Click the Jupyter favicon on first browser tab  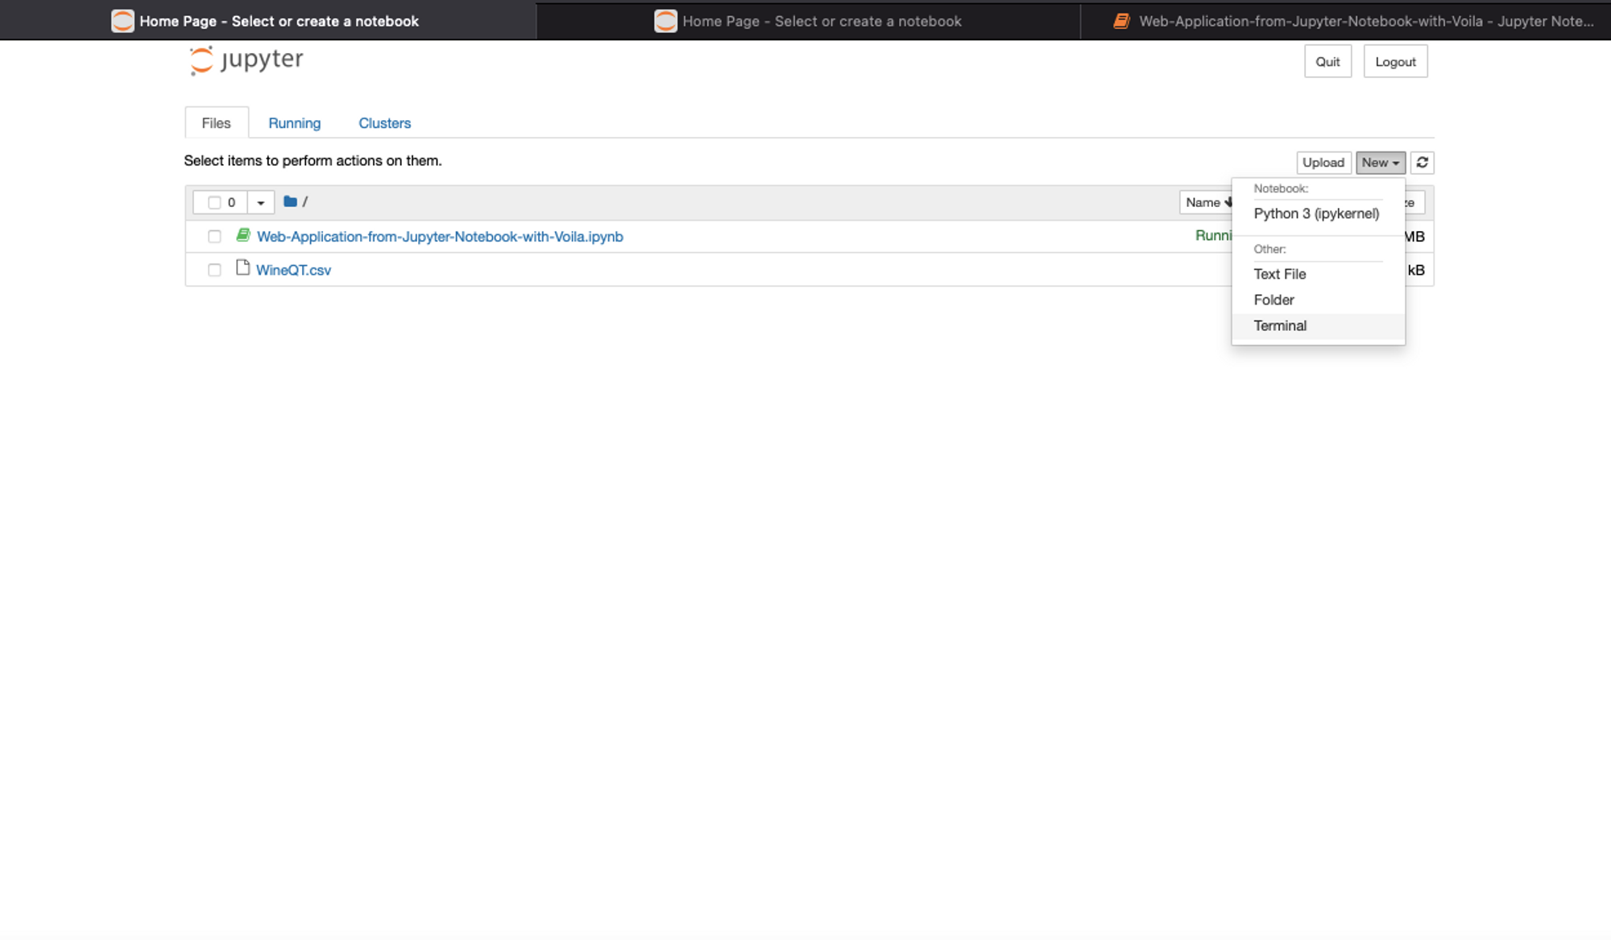pos(122,21)
